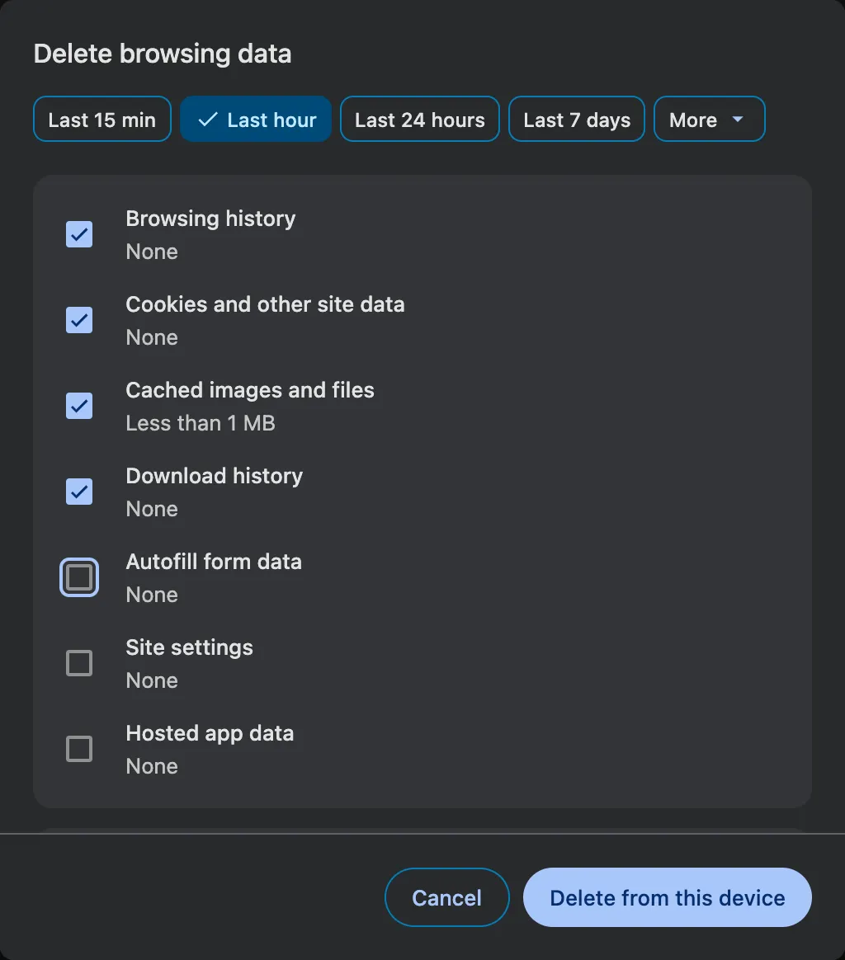Choose the Last 7 days range
Viewport: 845px width, 960px height.
tap(577, 120)
